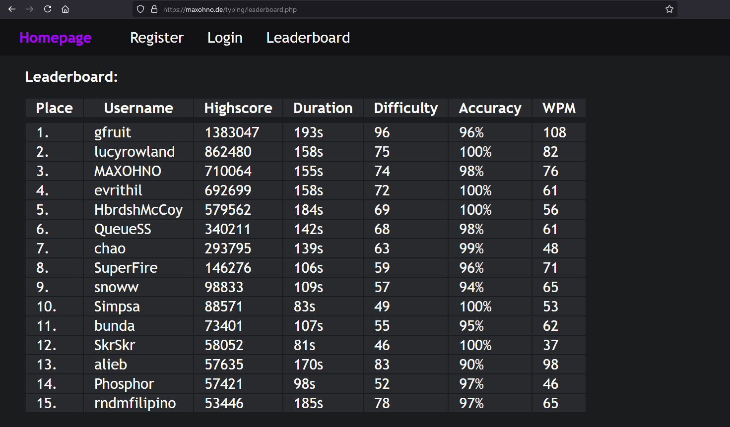Click the Username column header
Screen dimensions: 730x427
click(138, 108)
